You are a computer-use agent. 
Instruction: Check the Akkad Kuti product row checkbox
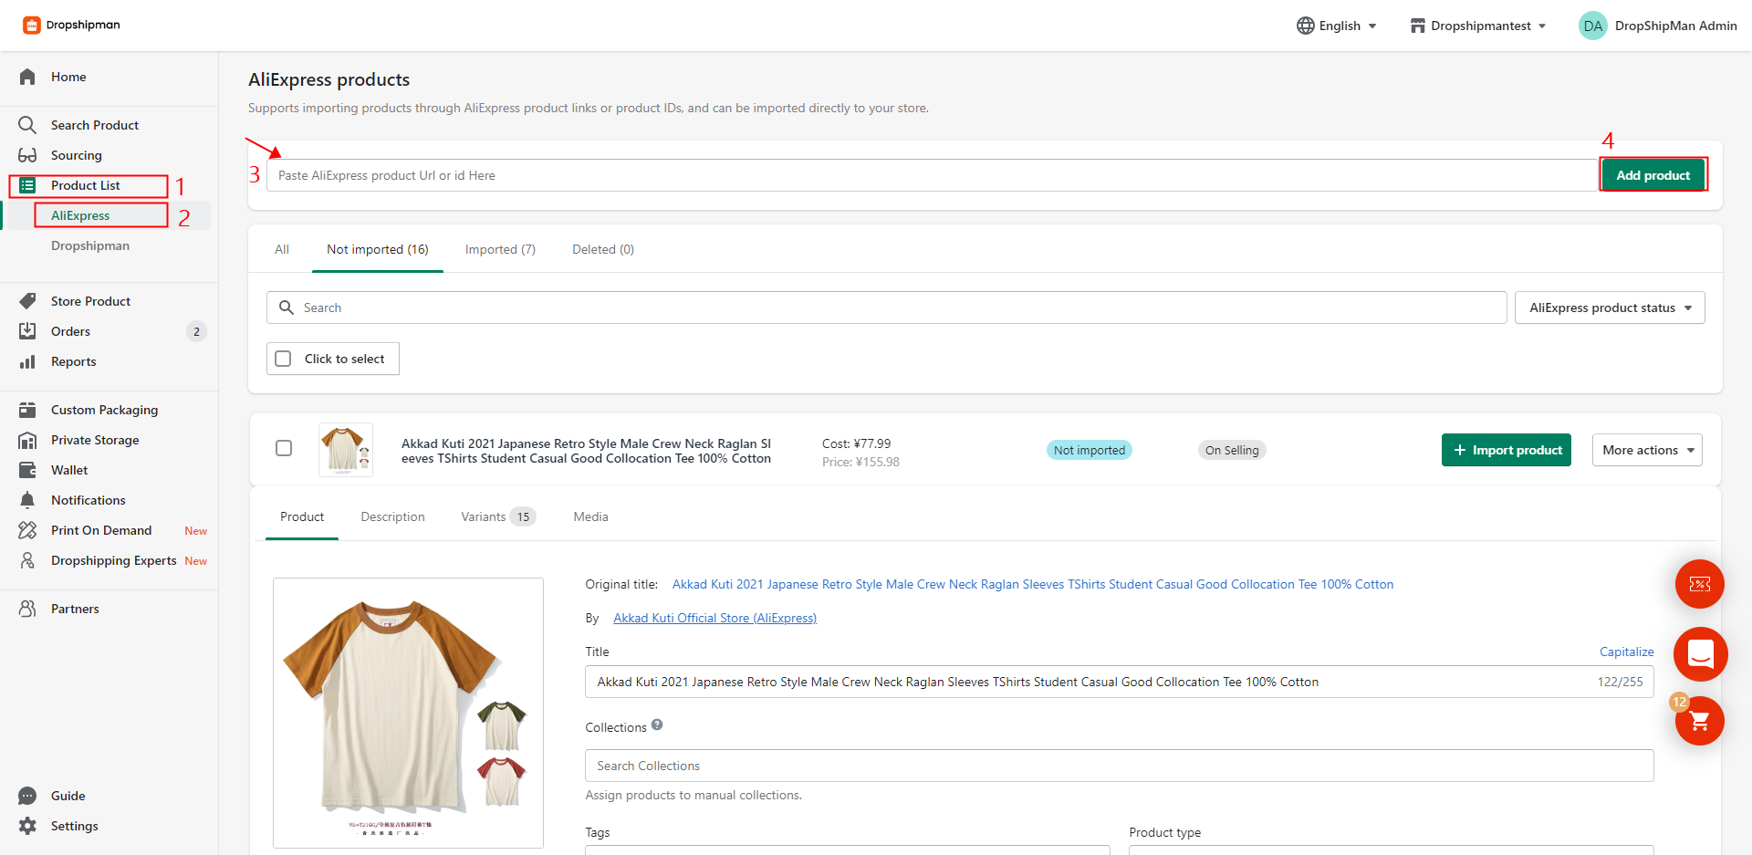click(x=284, y=448)
